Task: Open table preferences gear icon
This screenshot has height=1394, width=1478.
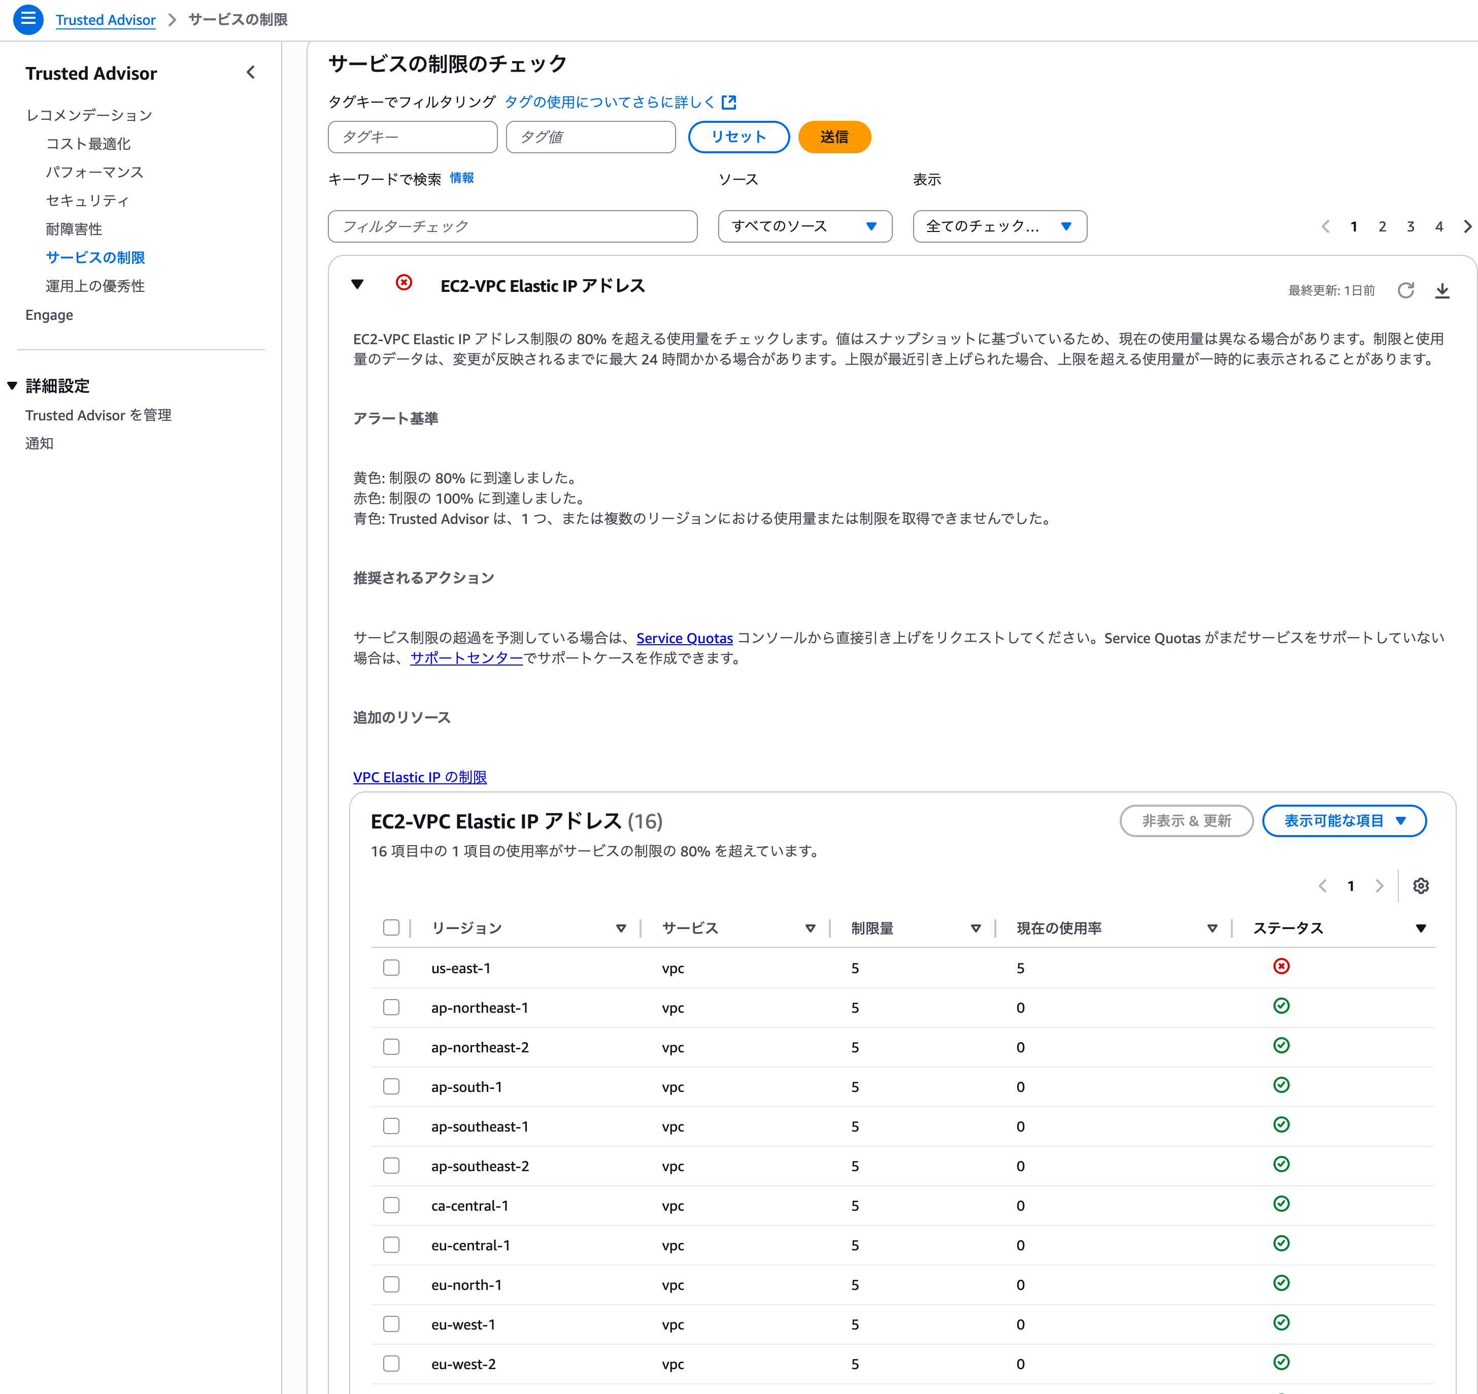Action: click(1421, 885)
